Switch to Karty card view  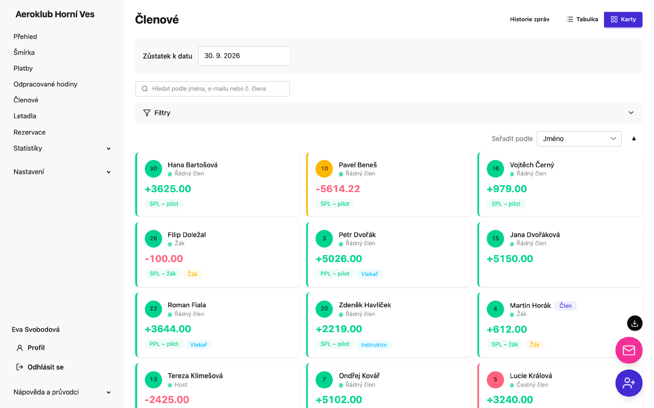623,20
